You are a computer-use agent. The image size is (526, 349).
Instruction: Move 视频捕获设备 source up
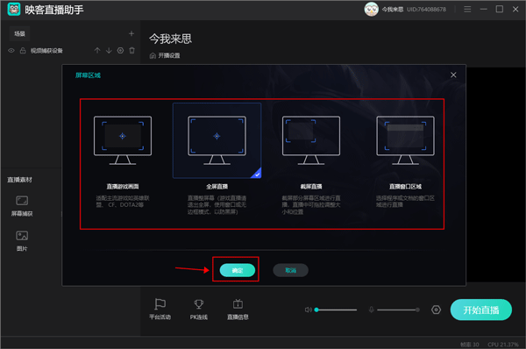pyautogui.click(x=97, y=51)
